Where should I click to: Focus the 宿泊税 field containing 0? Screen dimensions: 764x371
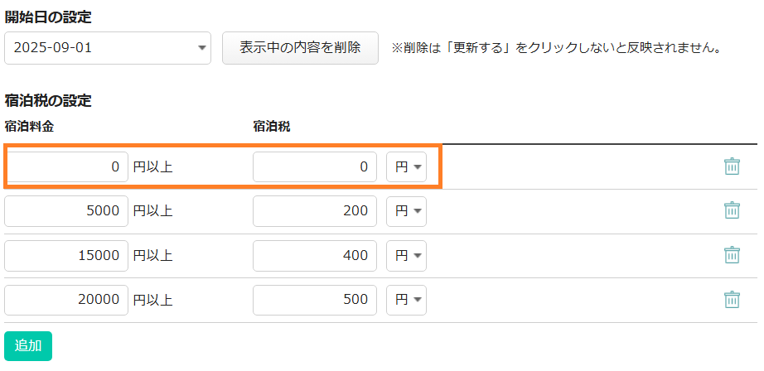315,166
